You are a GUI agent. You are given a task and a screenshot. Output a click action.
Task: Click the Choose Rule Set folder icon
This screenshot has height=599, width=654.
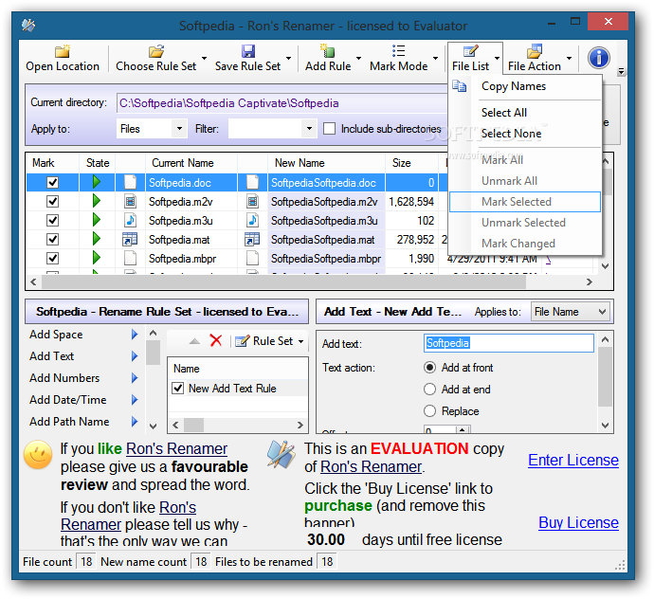(x=156, y=51)
